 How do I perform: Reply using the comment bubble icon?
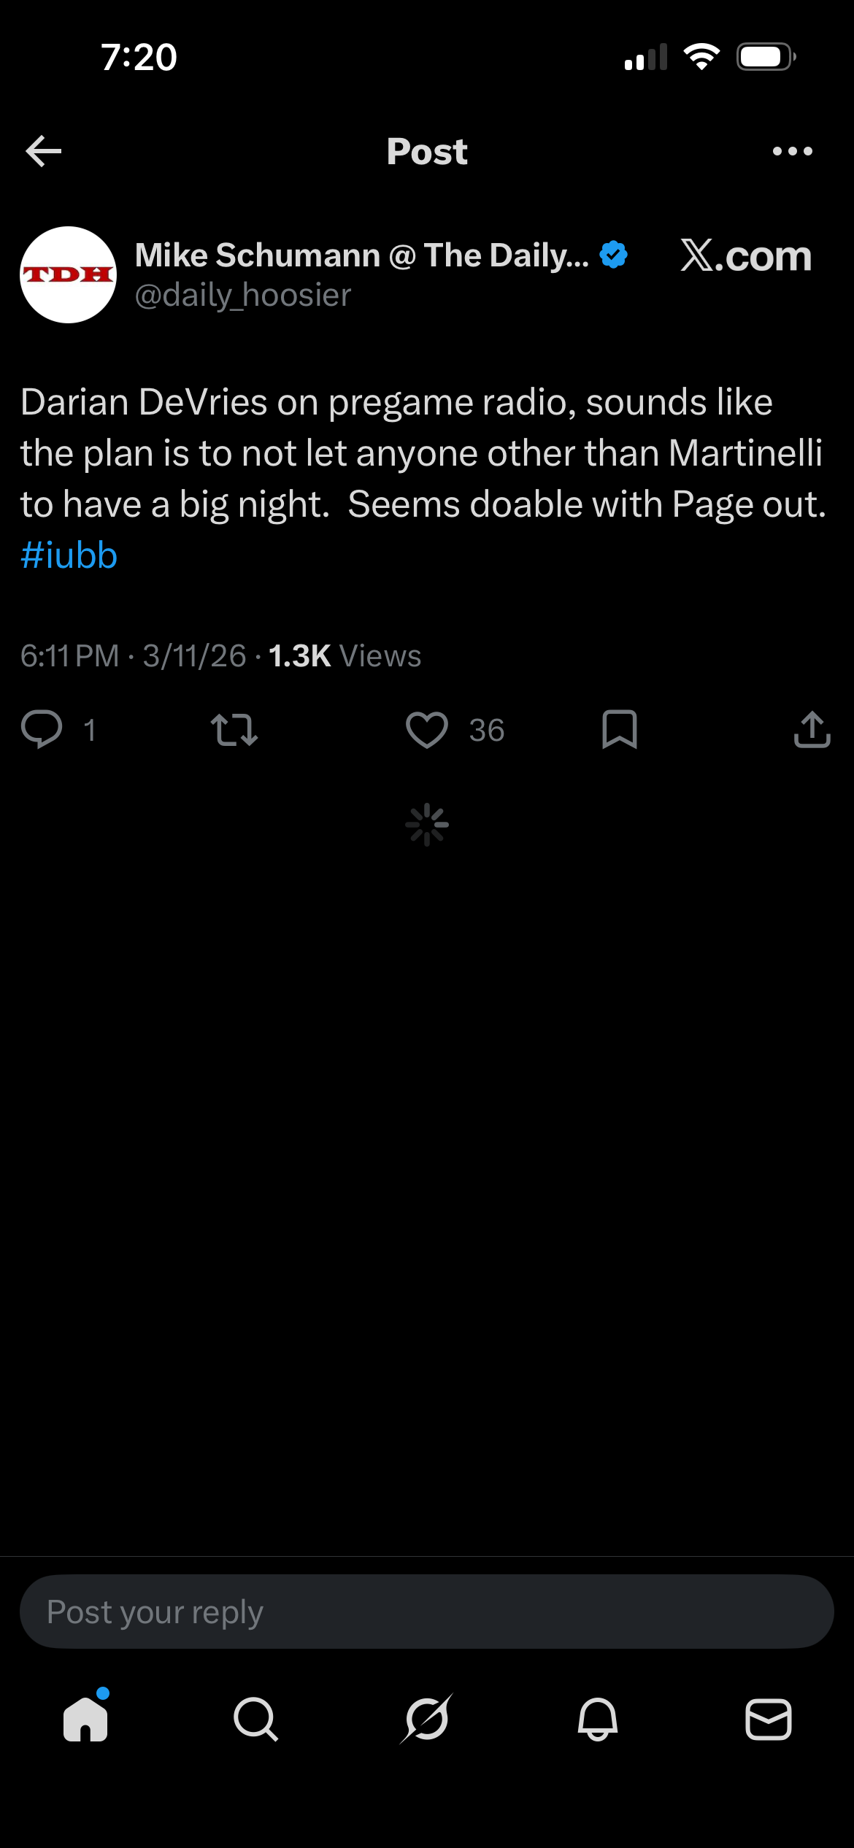[x=42, y=729]
